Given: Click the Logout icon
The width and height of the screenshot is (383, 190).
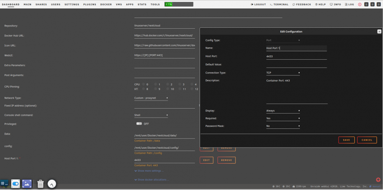Looking at the screenshot, I should [x=252, y=4].
